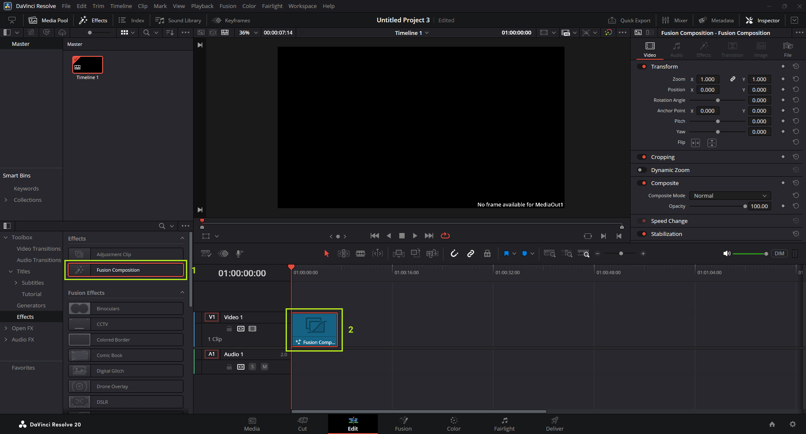This screenshot has height=434, width=806.
Task: Open the Sound Library panel
Action: pos(178,21)
